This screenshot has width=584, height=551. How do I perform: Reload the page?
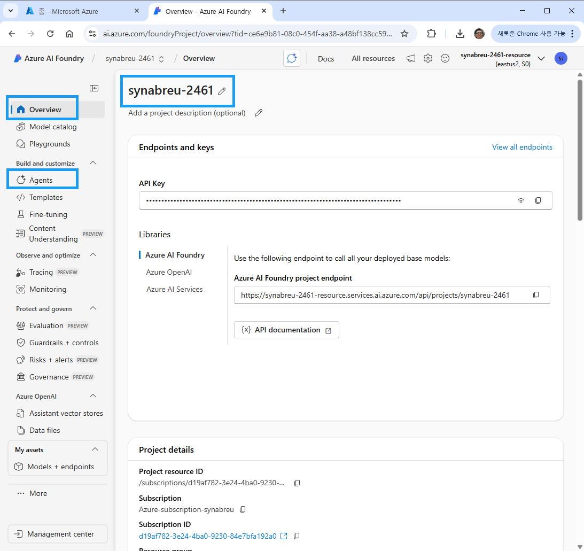pyautogui.click(x=50, y=34)
